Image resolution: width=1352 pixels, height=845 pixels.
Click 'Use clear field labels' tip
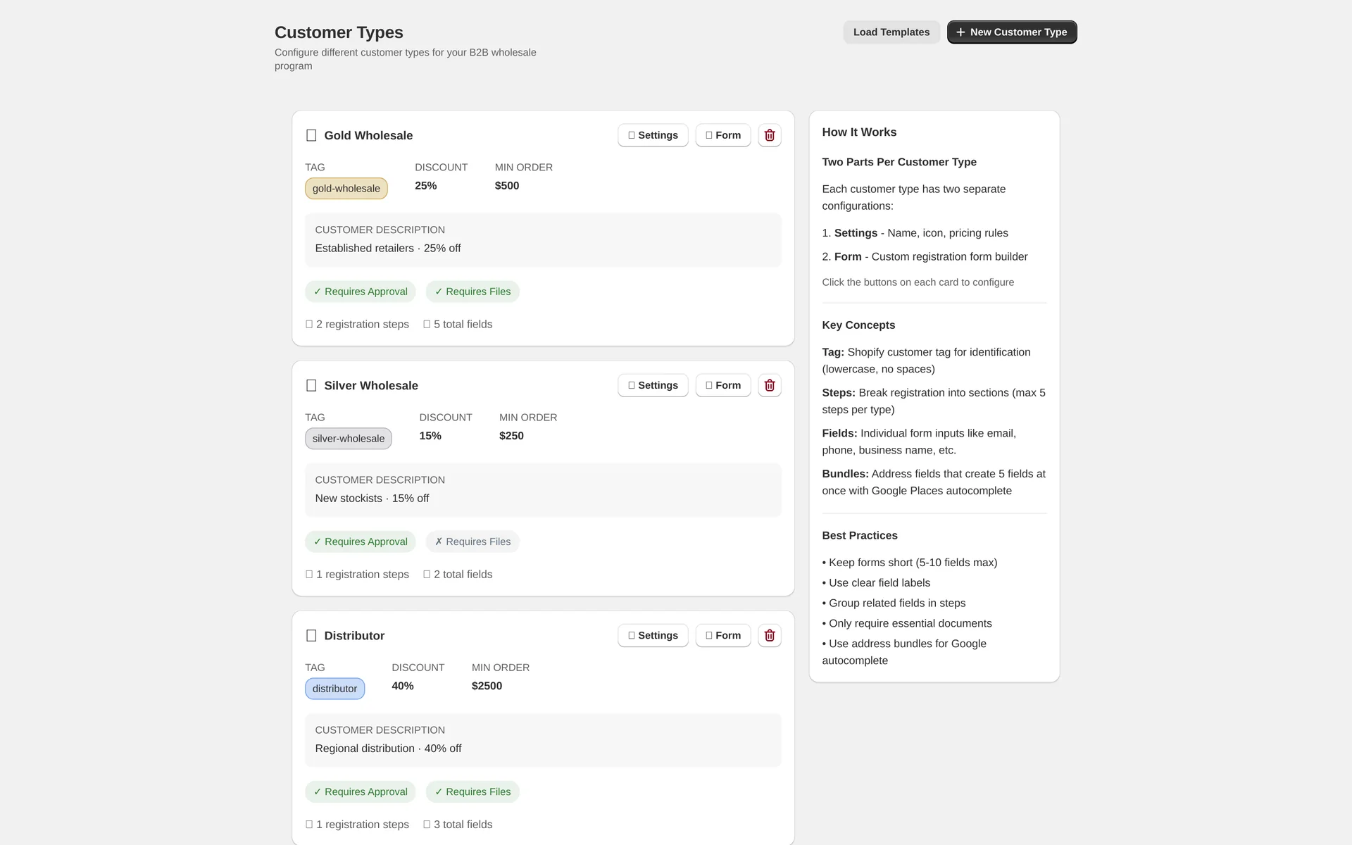click(876, 582)
